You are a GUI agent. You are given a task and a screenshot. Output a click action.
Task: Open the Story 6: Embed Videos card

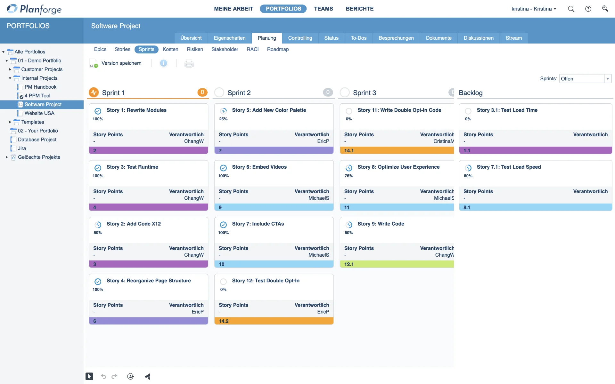[259, 167]
